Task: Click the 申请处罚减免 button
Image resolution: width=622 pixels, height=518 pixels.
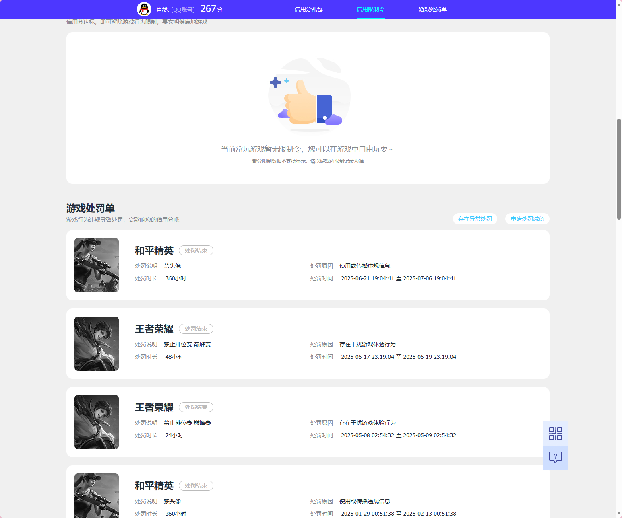Action: pyautogui.click(x=527, y=218)
